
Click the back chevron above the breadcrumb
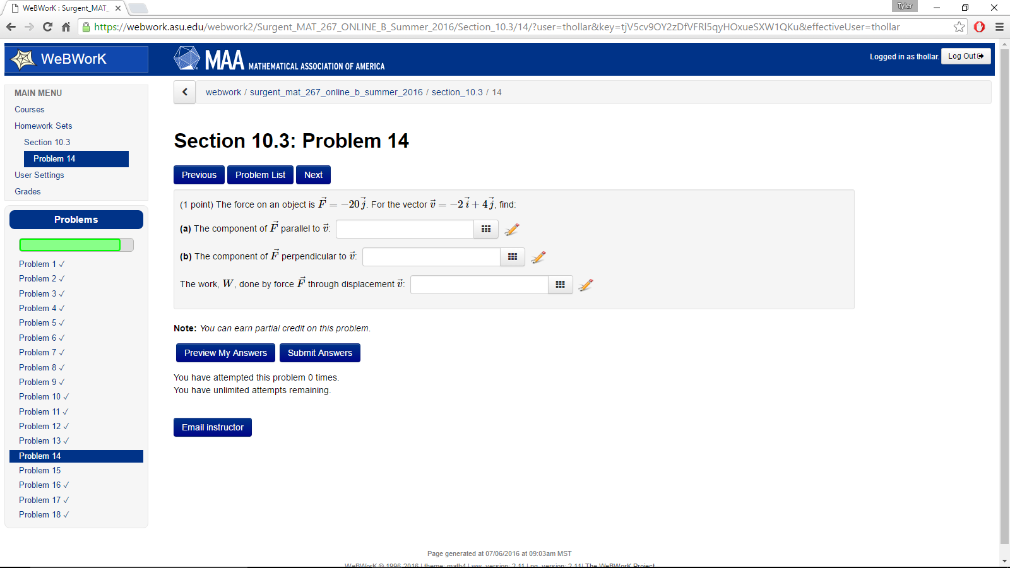184,92
